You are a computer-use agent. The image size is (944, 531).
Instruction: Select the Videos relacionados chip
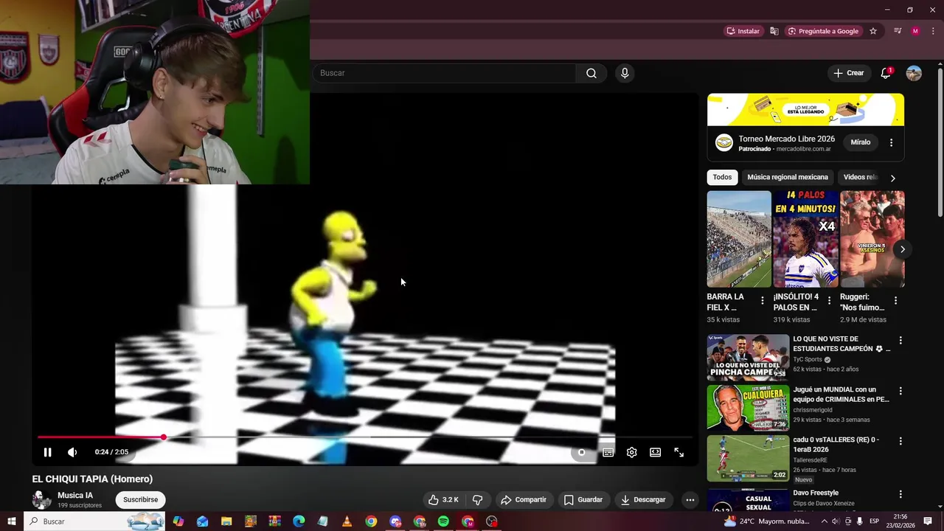[860, 177]
